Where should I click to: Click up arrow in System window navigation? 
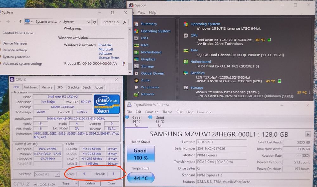(20, 21)
